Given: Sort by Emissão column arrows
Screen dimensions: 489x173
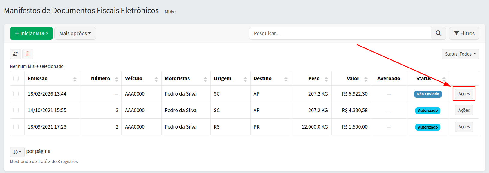Looking at the screenshot, I should (75, 79).
